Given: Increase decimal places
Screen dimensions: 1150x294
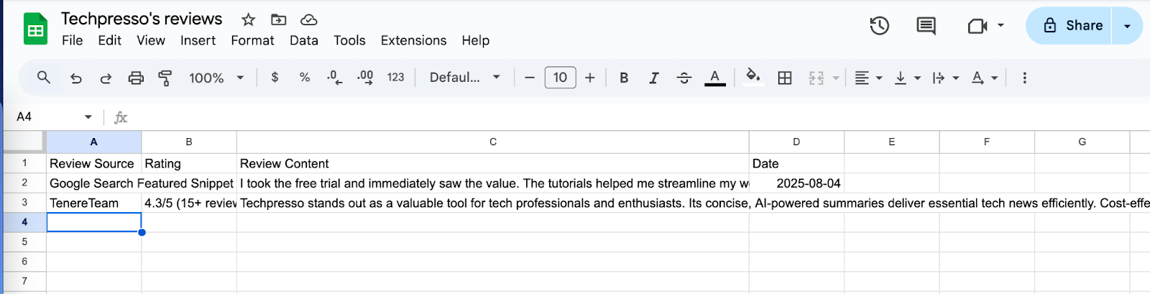Looking at the screenshot, I should (x=365, y=77).
